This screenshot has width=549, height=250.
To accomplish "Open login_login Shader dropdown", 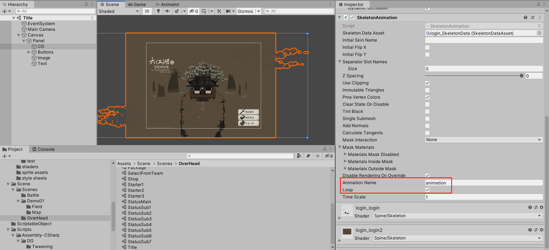I will tap(458, 216).
